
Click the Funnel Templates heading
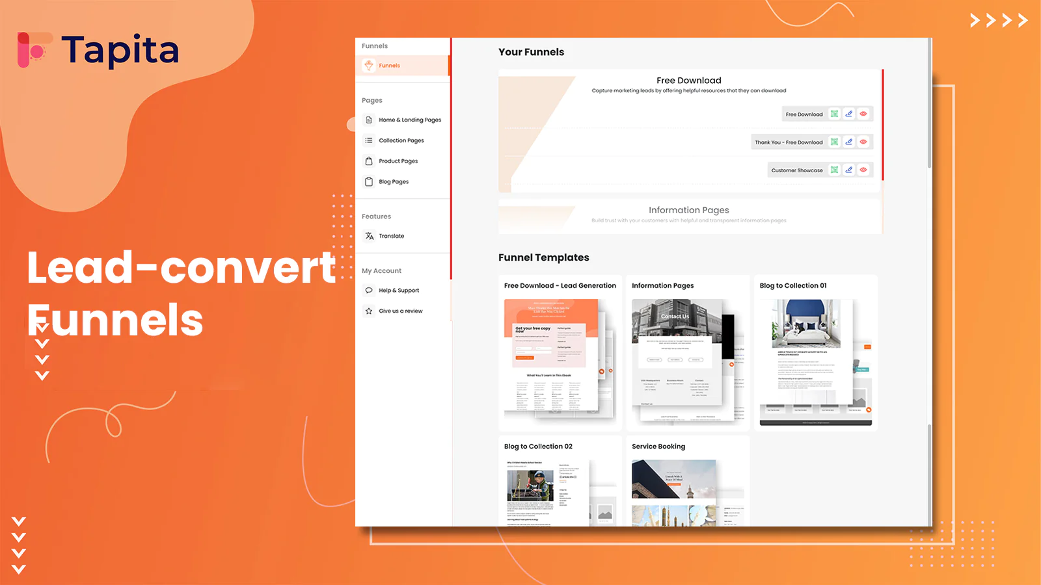coord(544,257)
